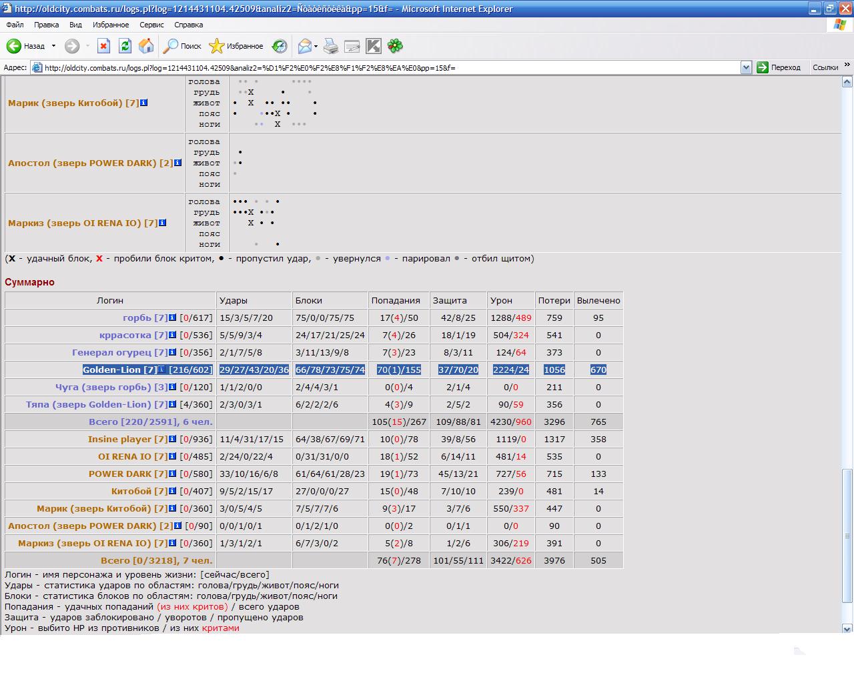Click the info icon beside POWER DARK [7]

tap(172, 474)
